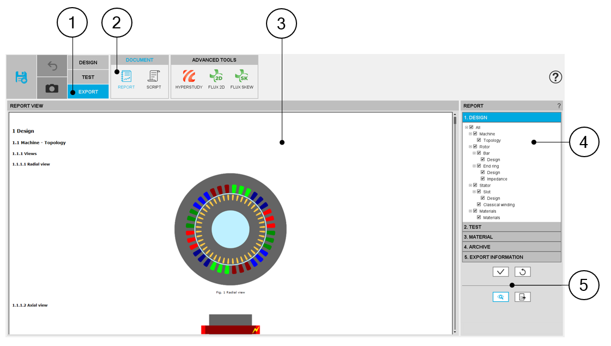Open the Script document export

click(x=154, y=80)
